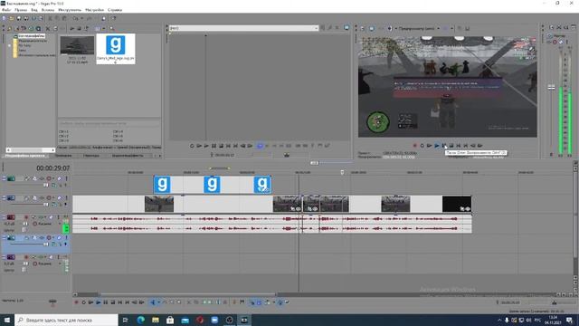Screen dimensions: 579x326
Task: Save the project with the floppy icon
Action: [19, 18]
